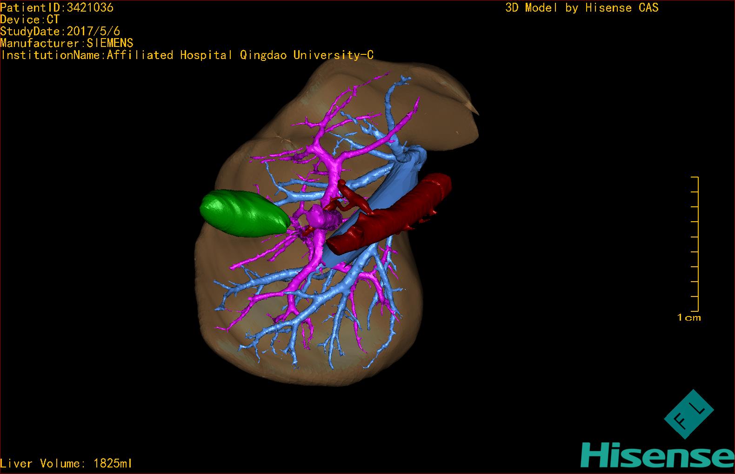This screenshot has width=735, height=474.
Task: Click the 1cm scale label
Action: tap(689, 318)
